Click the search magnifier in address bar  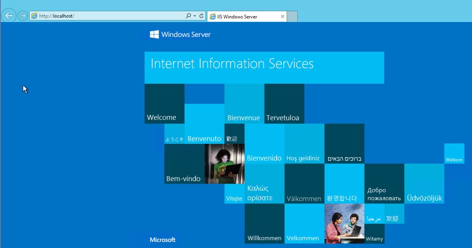point(189,16)
